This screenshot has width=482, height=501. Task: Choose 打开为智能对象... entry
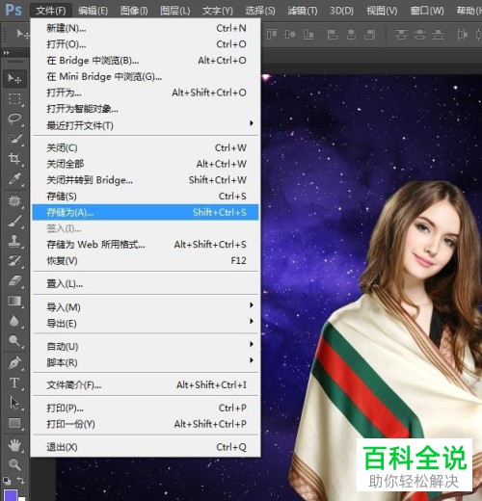point(146,109)
